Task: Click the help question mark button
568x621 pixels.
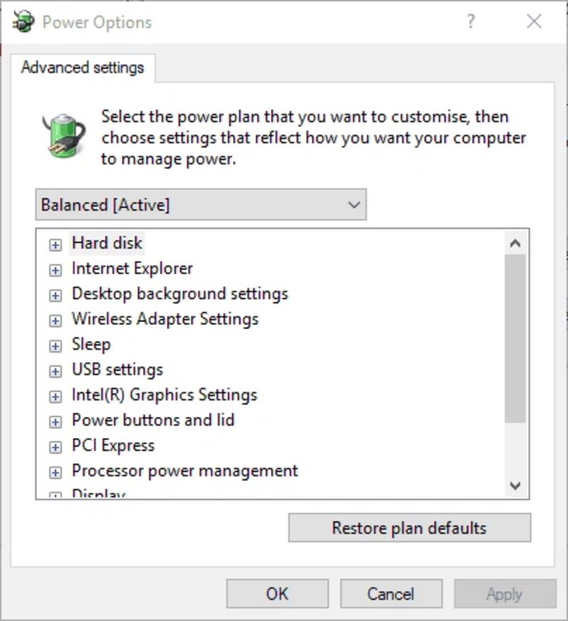Action: pos(471,22)
